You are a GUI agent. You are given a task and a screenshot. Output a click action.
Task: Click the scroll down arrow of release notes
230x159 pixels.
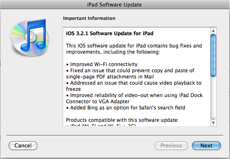click(214, 123)
